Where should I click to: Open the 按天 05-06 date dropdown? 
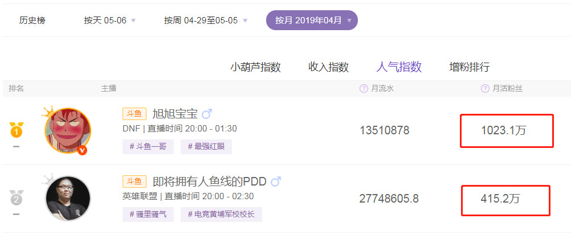pyautogui.click(x=109, y=20)
